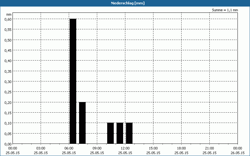The height and width of the screenshot is (156, 250).
Task: Click the 0,15 y-axis value
Action: pos(8,113)
